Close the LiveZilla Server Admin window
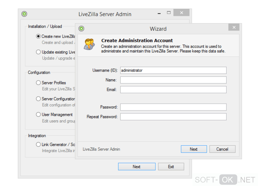258x186 pixels. pyautogui.click(x=182, y=13)
